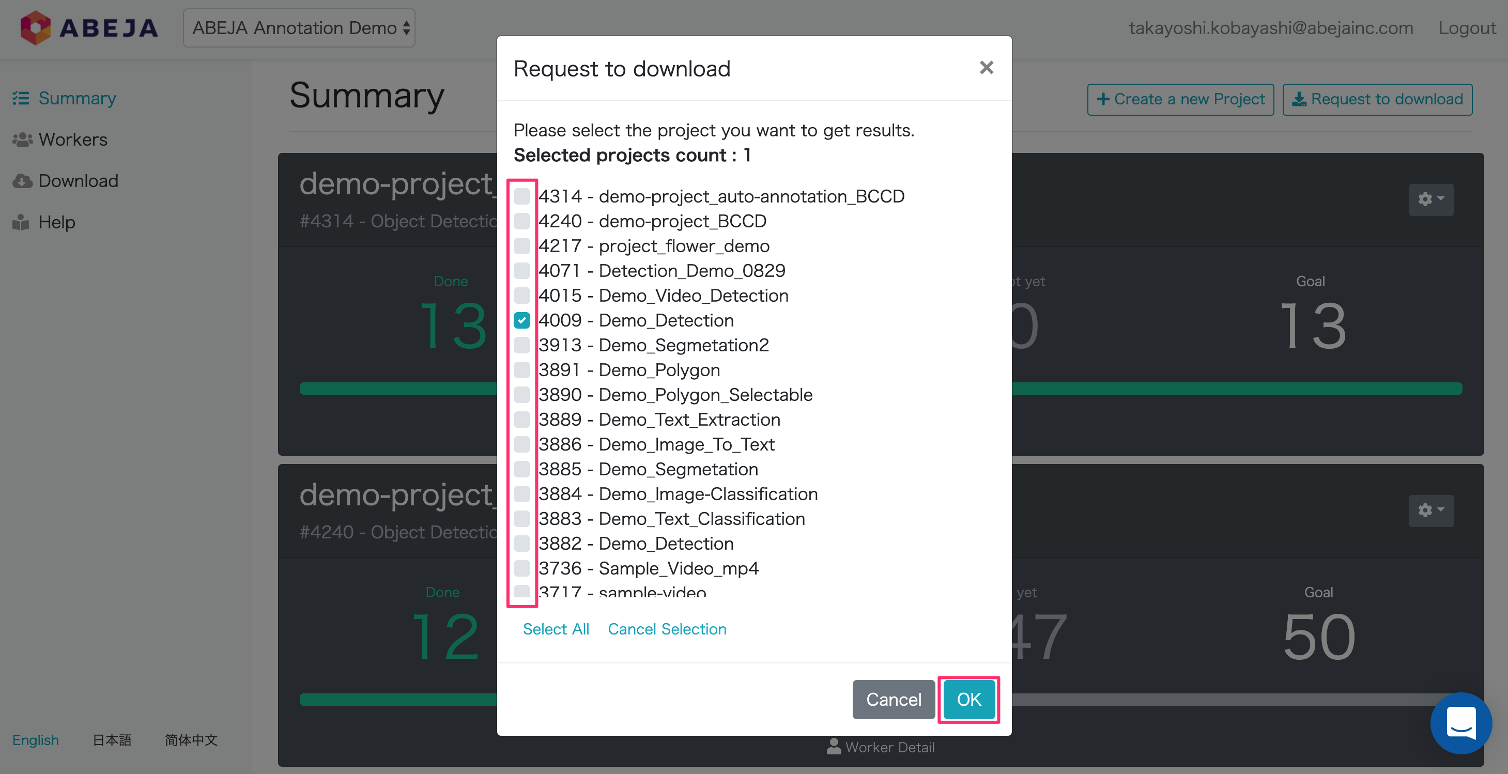Click the 4009 - Demo_Detection label
Image resolution: width=1508 pixels, height=774 pixels.
pyautogui.click(x=636, y=320)
